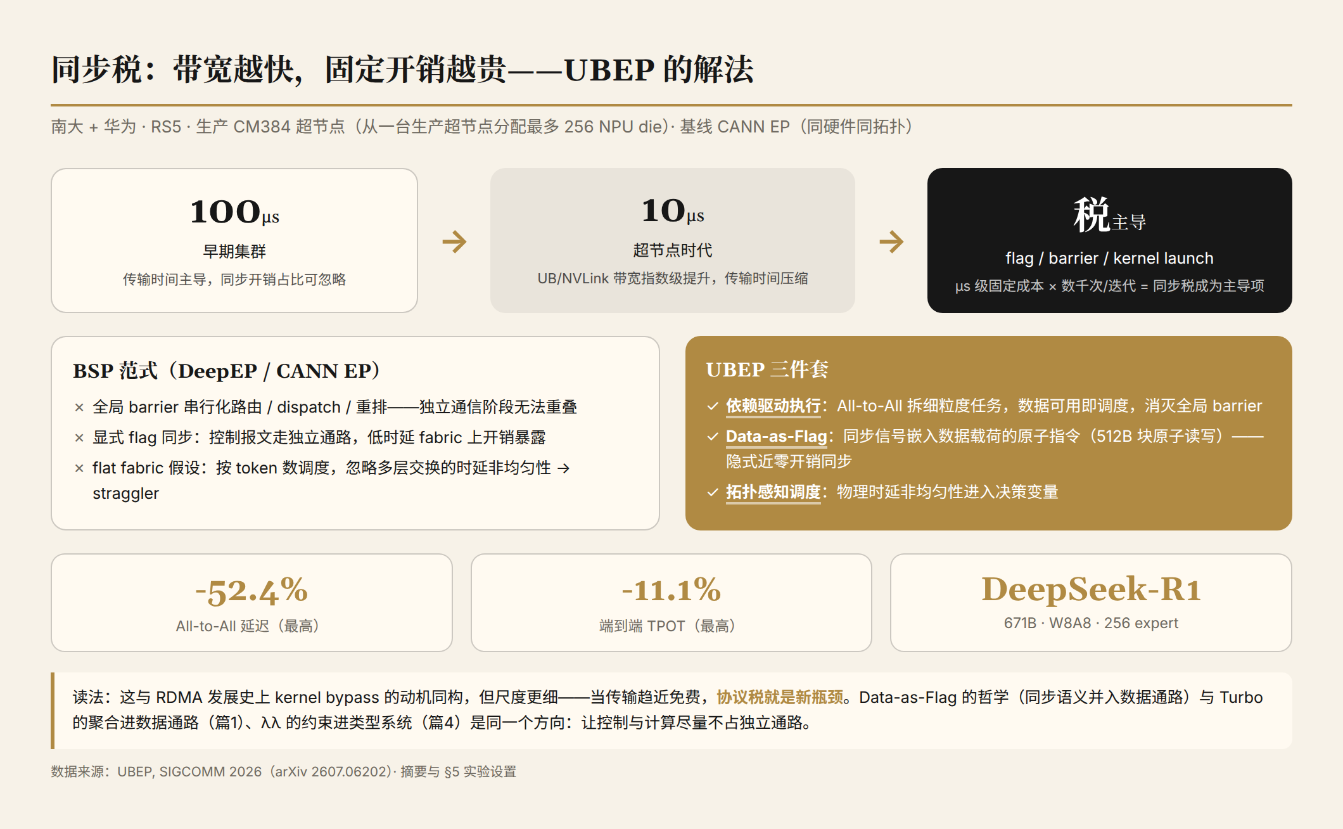Click the checkmark before '拓扑感知调度'
The image size is (1343, 829).
(x=713, y=492)
